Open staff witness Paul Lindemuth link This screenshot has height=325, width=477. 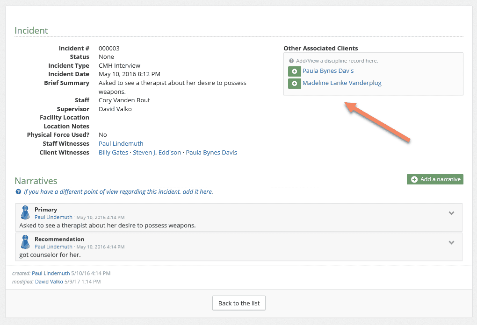point(121,144)
